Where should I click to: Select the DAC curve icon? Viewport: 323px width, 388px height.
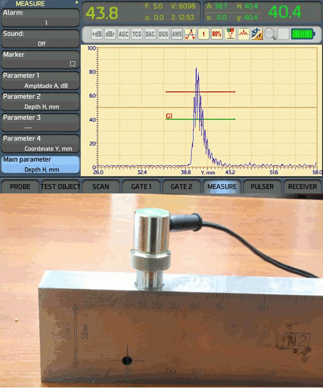pyautogui.click(x=150, y=34)
